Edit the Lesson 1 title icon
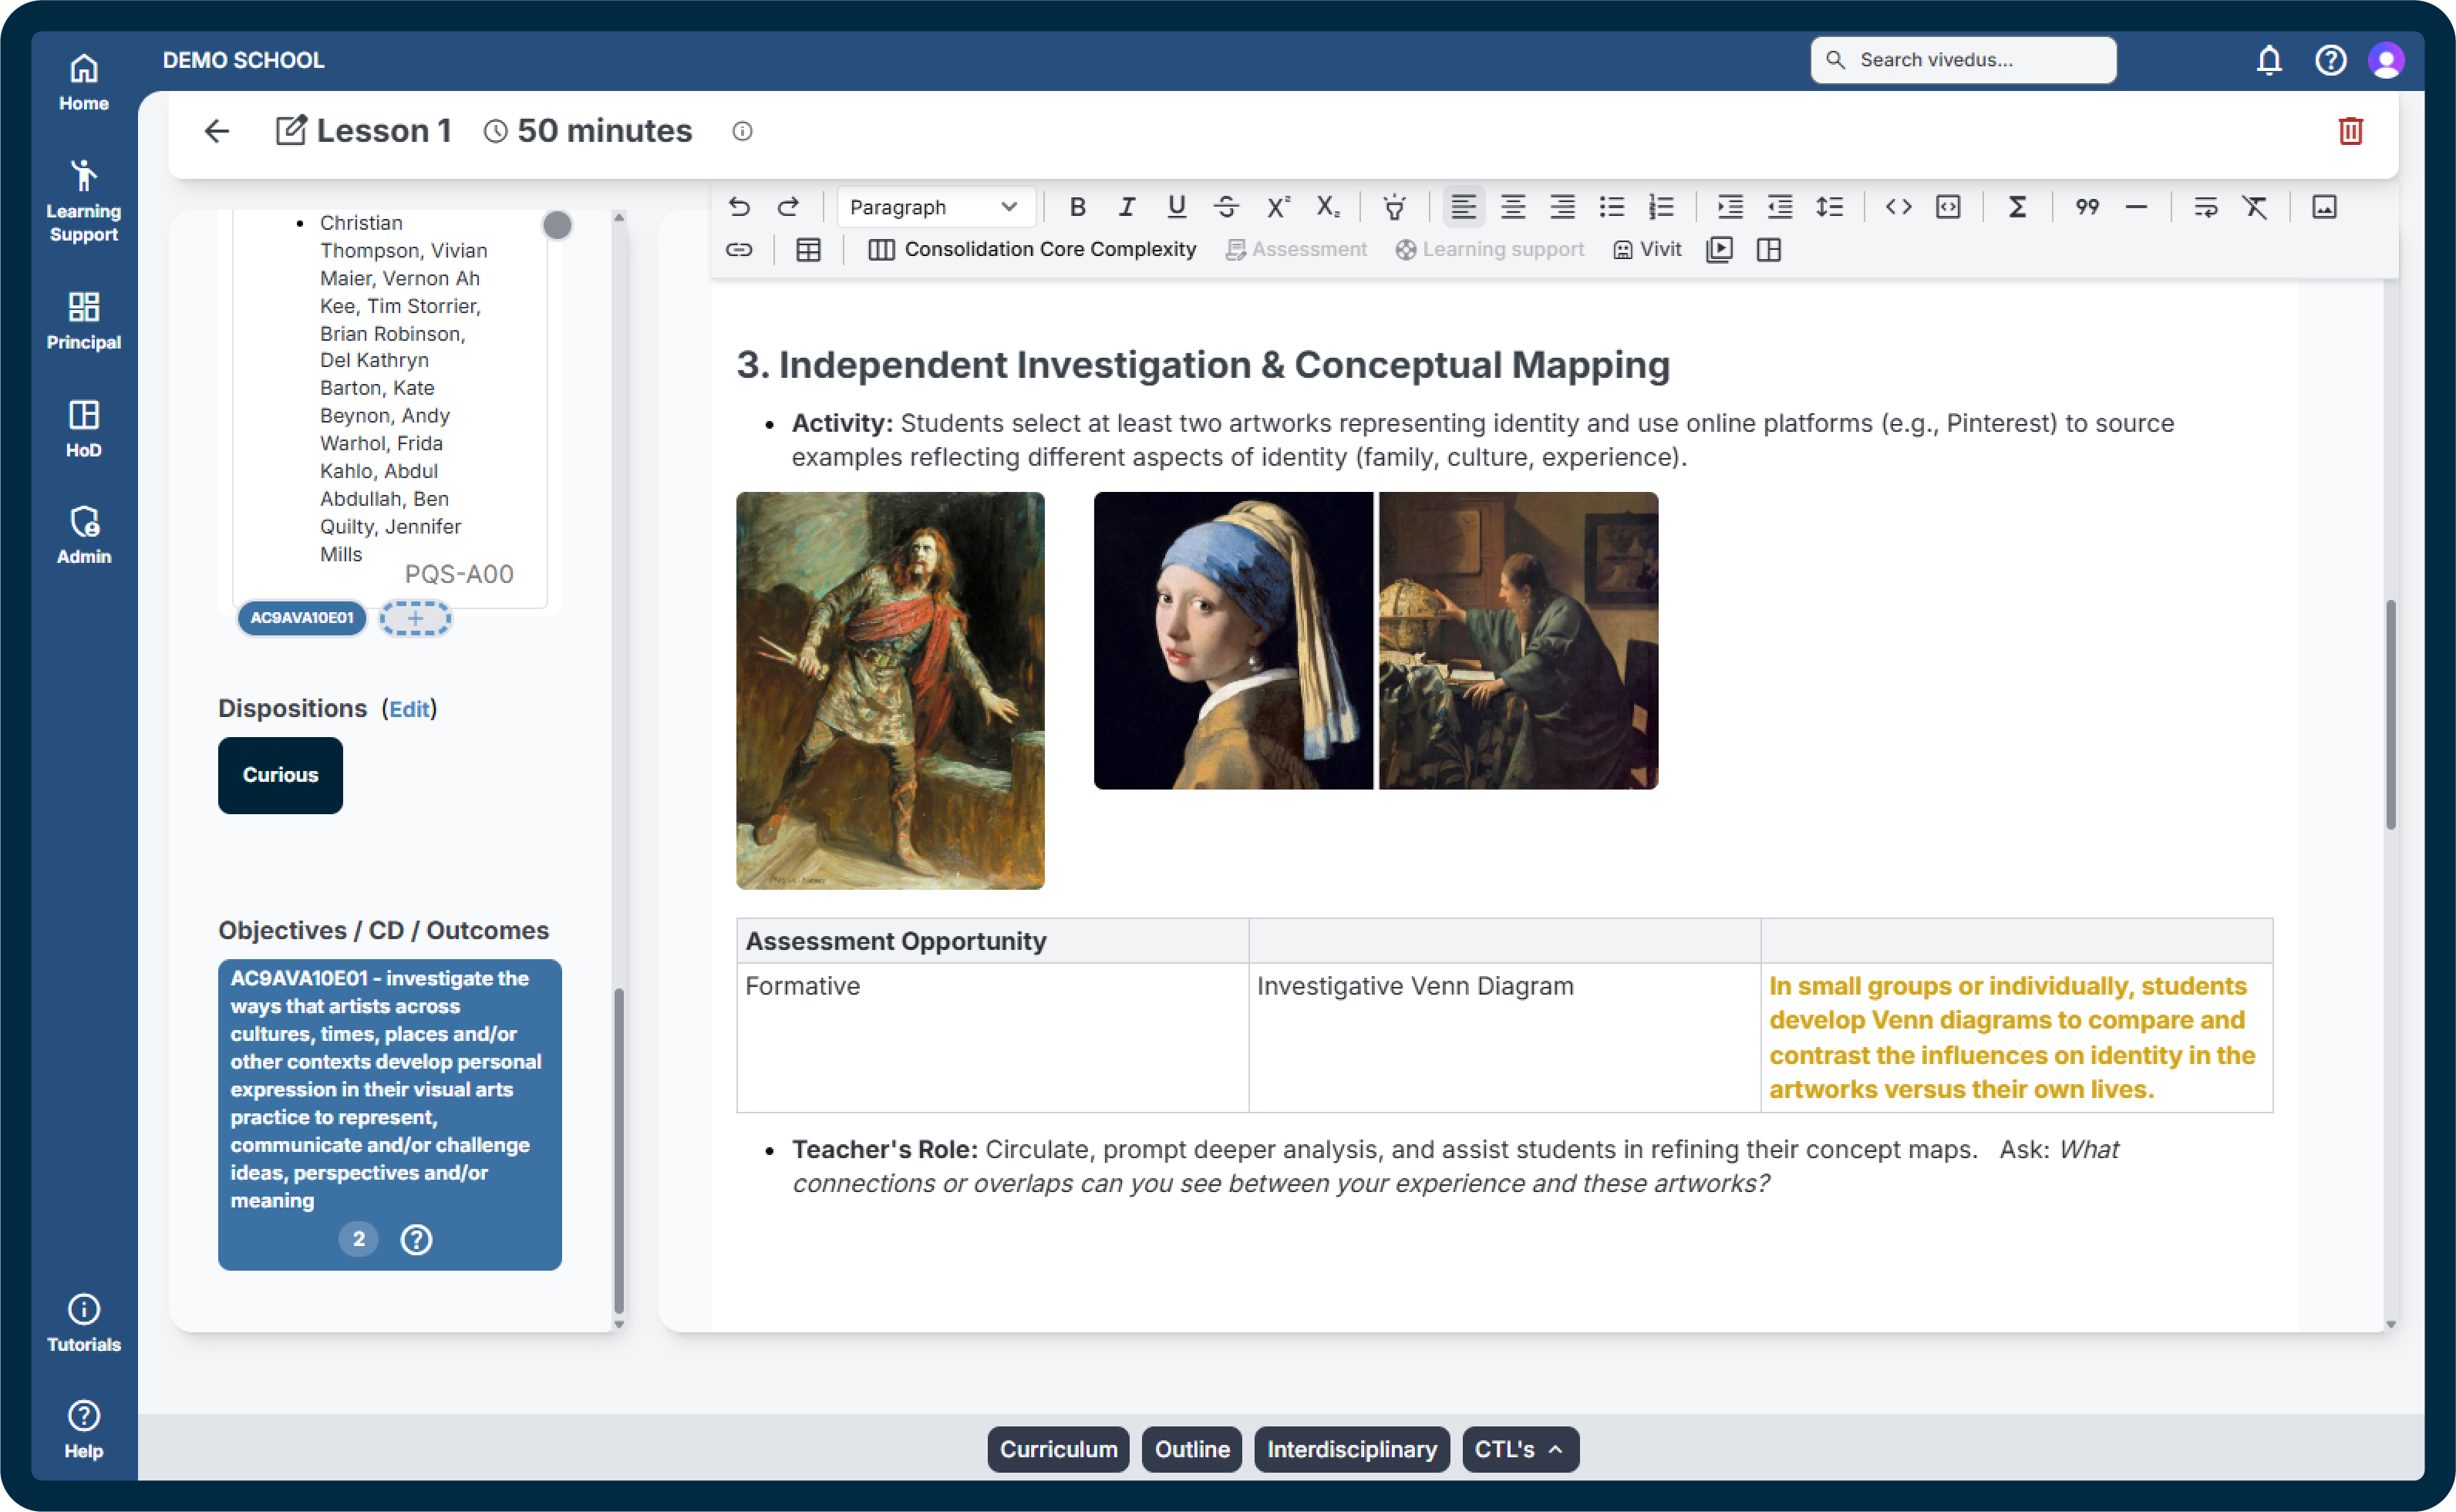The width and height of the screenshot is (2456, 1512). (x=290, y=131)
